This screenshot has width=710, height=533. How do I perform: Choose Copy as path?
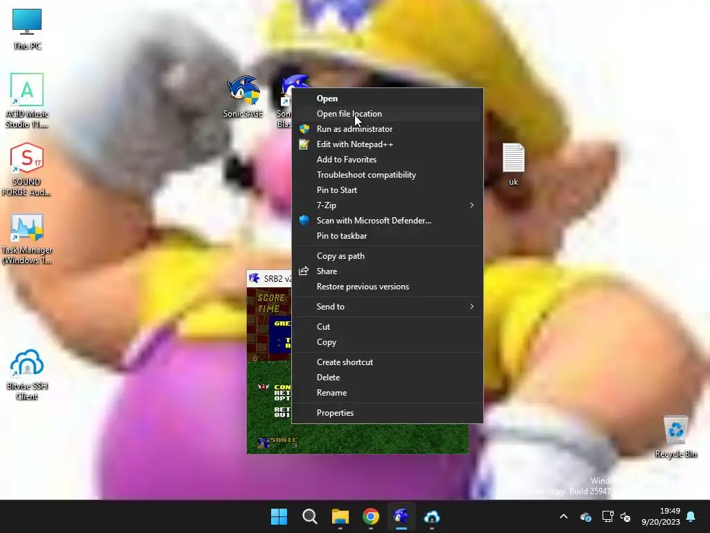[387, 256]
